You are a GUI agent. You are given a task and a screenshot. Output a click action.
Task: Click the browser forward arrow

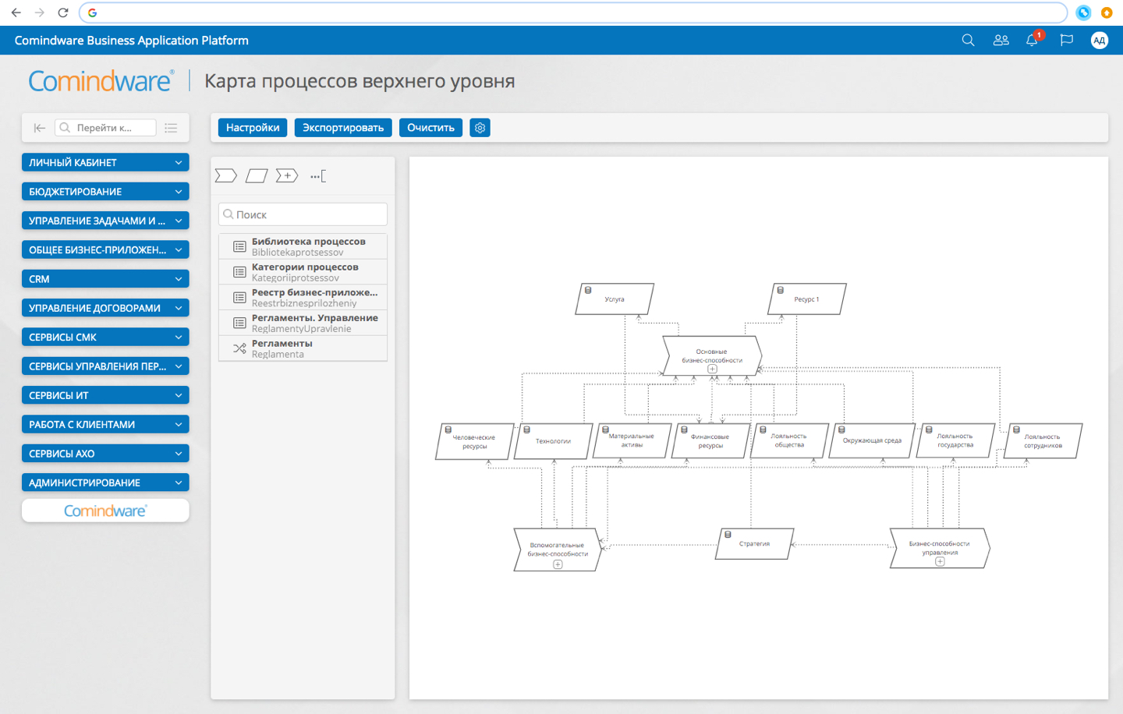39,12
